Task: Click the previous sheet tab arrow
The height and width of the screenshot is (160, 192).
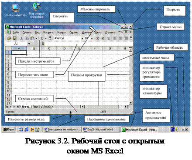Action: pos(10,107)
